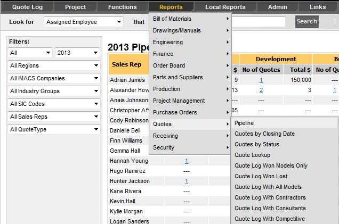
Task: Expand the 2013 year filter dropdown
Action: tap(78, 53)
